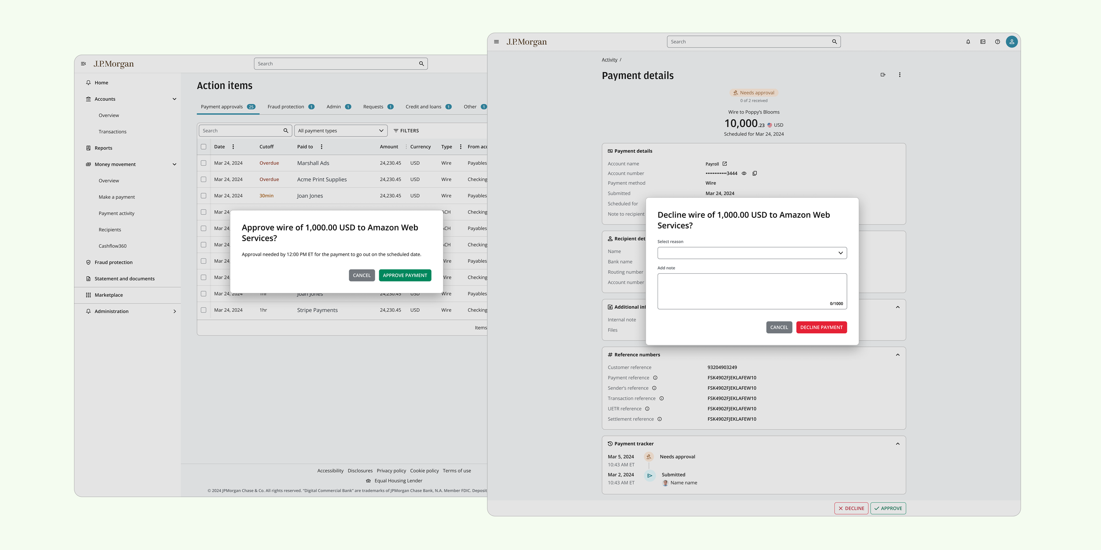Collapse the Reference numbers section
Image resolution: width=1101 pixels, height=550 pixels.
tap(898, 355)
